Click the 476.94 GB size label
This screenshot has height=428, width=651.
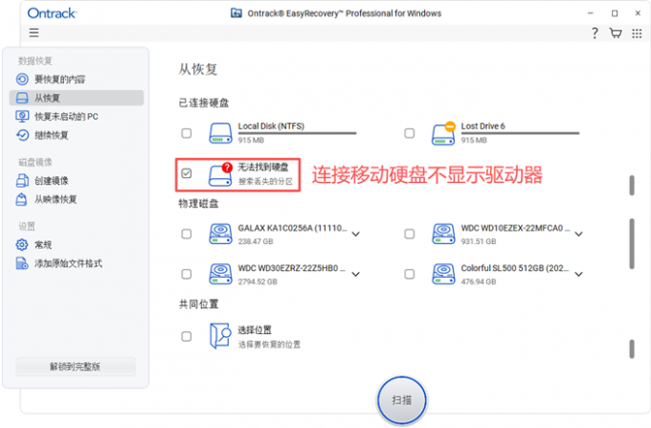(x=479, y=282)
